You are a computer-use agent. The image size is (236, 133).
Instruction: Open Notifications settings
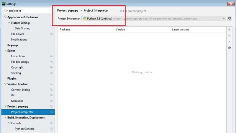pos(19,40)
